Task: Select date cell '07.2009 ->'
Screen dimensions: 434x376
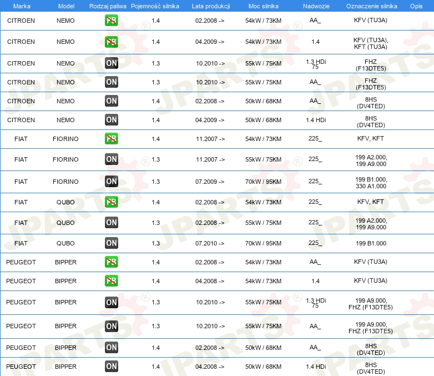Action: (210, 182)
